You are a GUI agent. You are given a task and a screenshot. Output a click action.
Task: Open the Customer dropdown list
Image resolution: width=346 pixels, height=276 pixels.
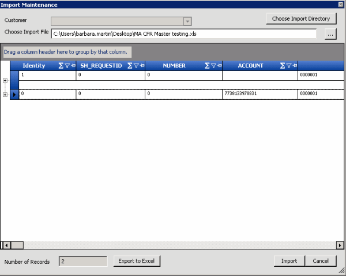pyautogui.click(x=187, y=21)
